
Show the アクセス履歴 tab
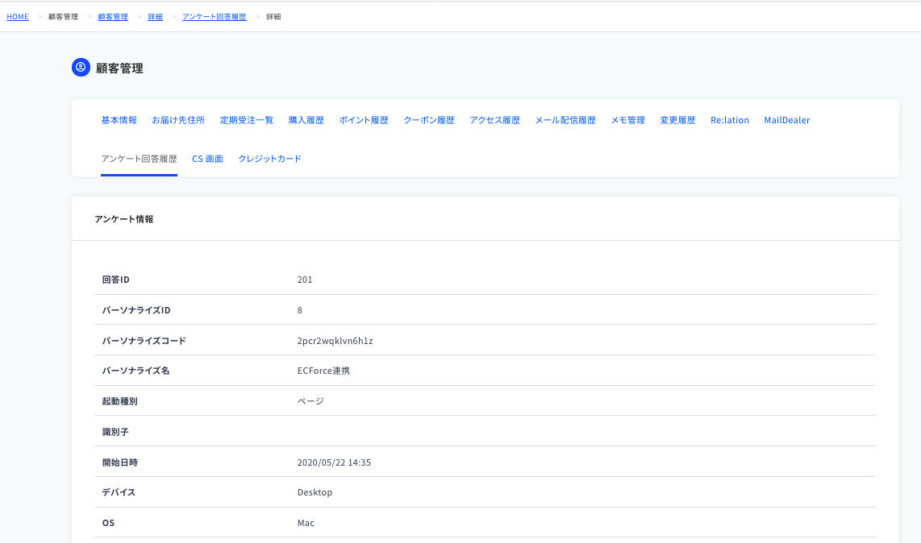(x=494, y=120)
